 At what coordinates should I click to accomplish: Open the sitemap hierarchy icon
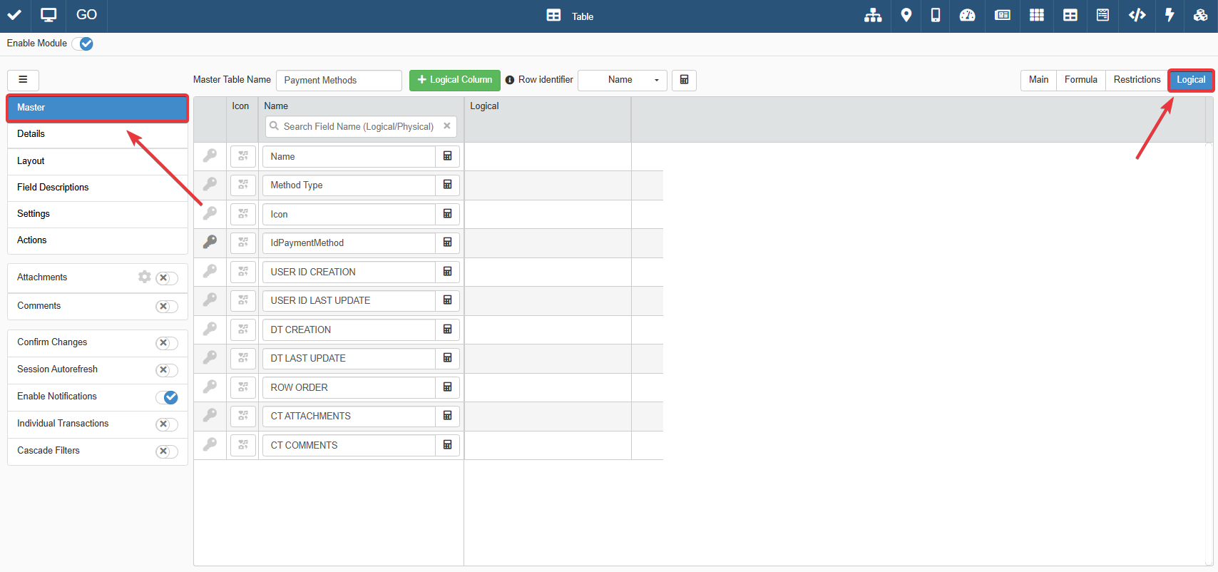(x=873, y=15)
